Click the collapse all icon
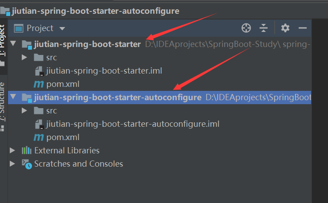 [x=264, y=28]
